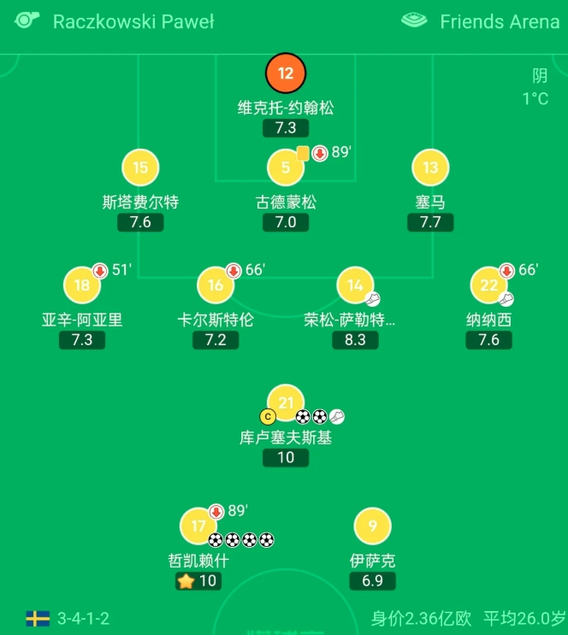The width and height of the screenshot is (568, 635).
Task: Tap the 身价2.36亿欧 squad value text
Action: tap(421, 619)
